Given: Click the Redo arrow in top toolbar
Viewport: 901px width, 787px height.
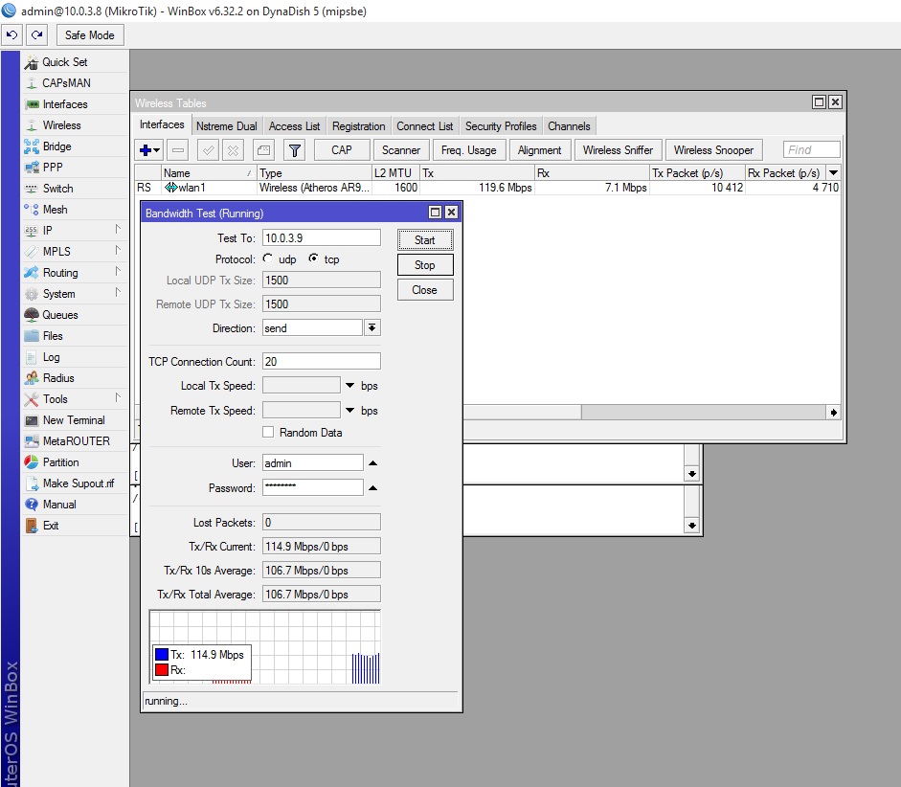Looking at the screenshot, I should [x=36, y=35].
